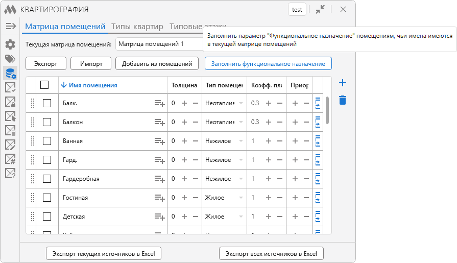Image resolution: width=457 pixels, height=263 pixels.
Task: Toggle the select-all checkbox in the table header
Action: (44, 85)
